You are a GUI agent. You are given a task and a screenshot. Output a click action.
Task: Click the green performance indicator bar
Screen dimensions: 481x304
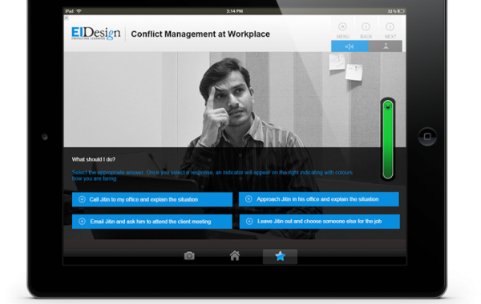pyautogui.click(x=388, y=139)
